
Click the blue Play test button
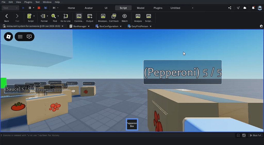click(x=23, y=8)
